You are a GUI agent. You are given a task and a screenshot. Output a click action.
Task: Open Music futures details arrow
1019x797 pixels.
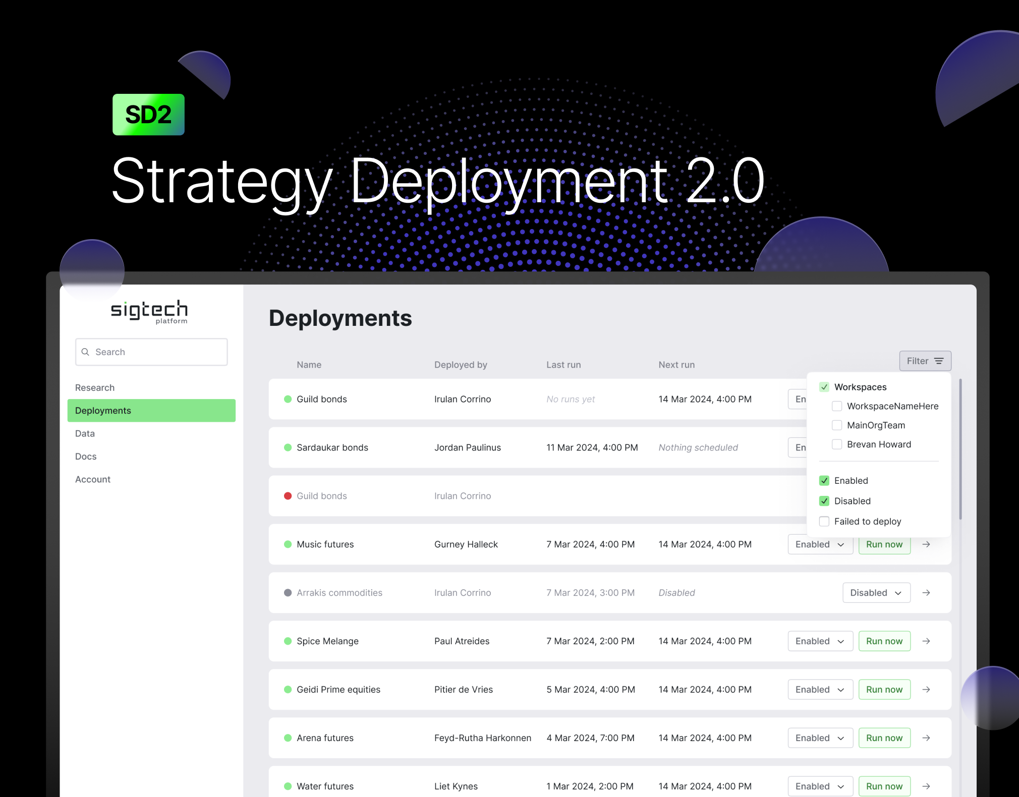[926, 544]
